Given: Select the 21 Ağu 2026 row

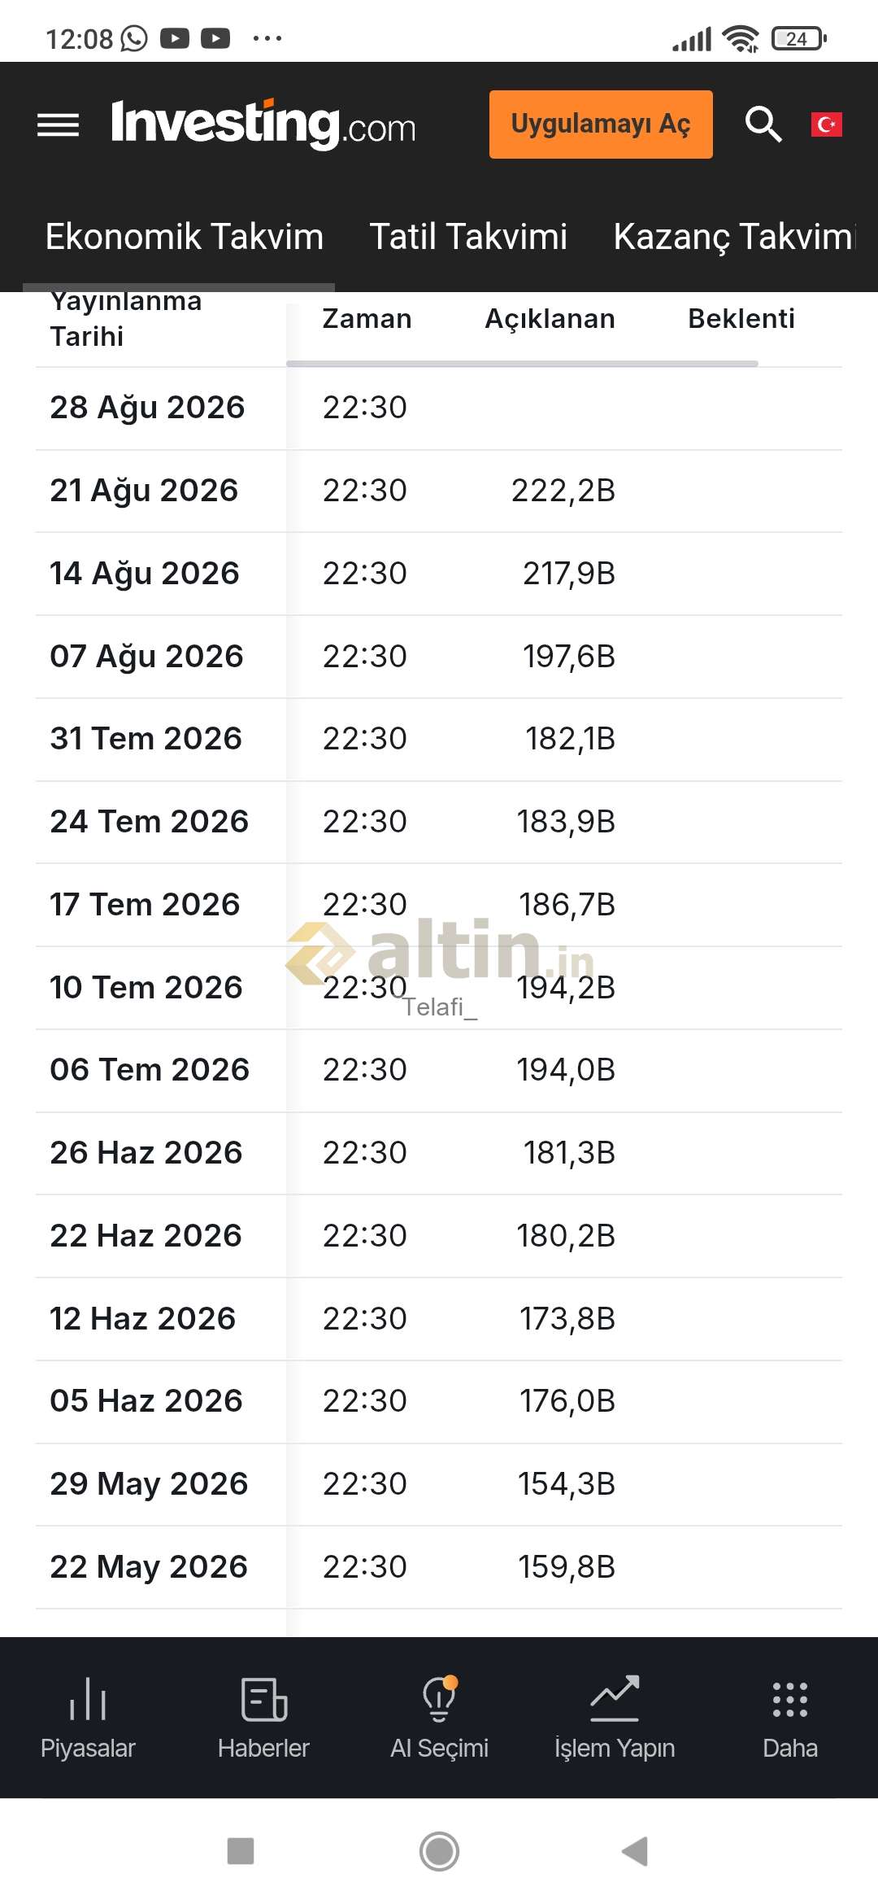Looking at the screenshot, I should 439,491.
